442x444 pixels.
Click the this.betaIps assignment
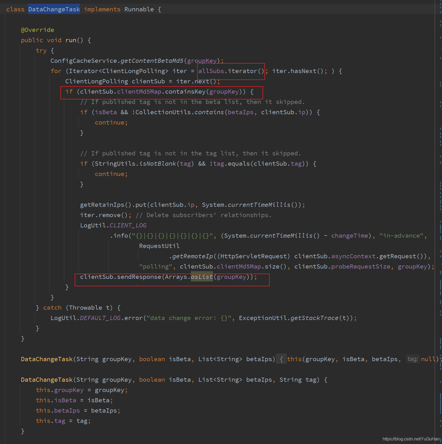pos(78,410)
